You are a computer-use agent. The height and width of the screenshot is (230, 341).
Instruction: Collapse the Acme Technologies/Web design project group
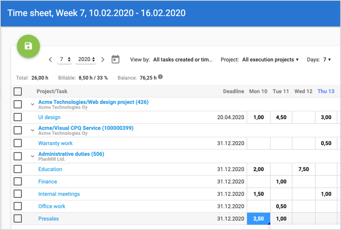click(x=33, y=104)
